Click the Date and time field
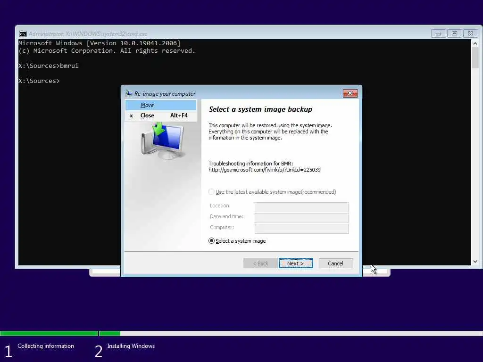The image size is (483, 362). tap(301, 218)
